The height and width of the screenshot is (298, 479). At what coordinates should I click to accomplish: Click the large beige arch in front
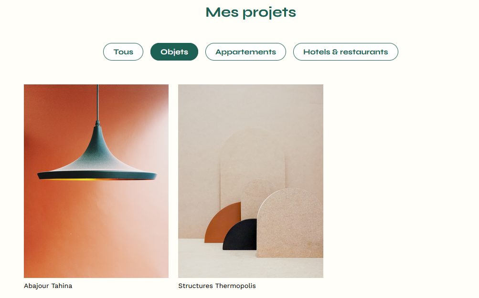point(289,223)
